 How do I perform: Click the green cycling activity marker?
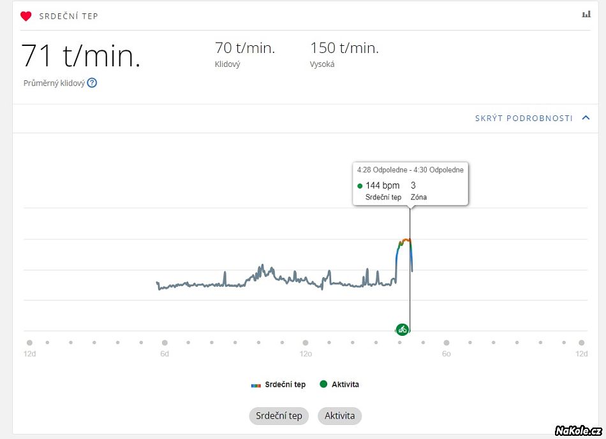(x=402, y=329)
